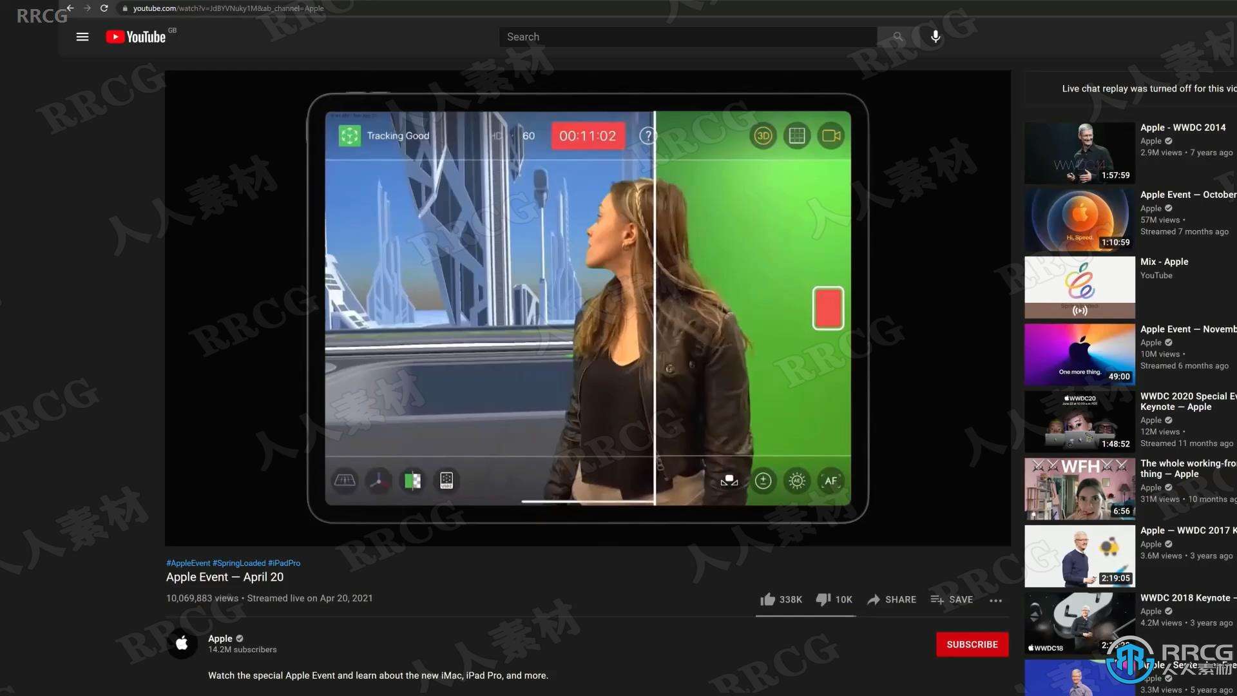Click AE exposure icon in iPad app
Viewport: 1237px width, 696px height.
point(797,481)
